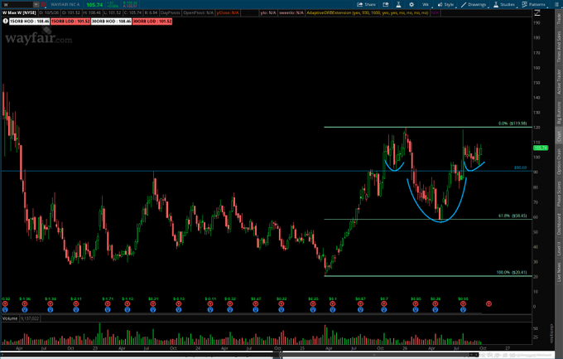The image size is (563, 359).
Task: Click the 100.0% ($20.41) Fibonacci label
Action: pyautogui.click(x=512, y=272)
